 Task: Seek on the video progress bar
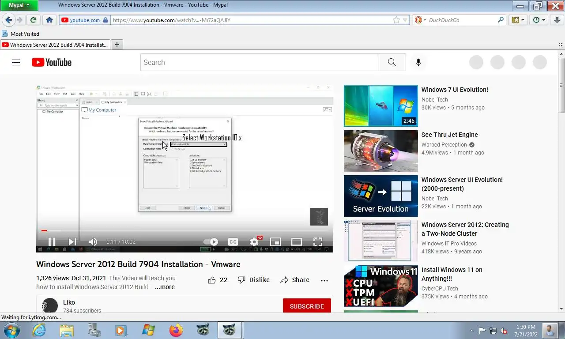point(185,230)
